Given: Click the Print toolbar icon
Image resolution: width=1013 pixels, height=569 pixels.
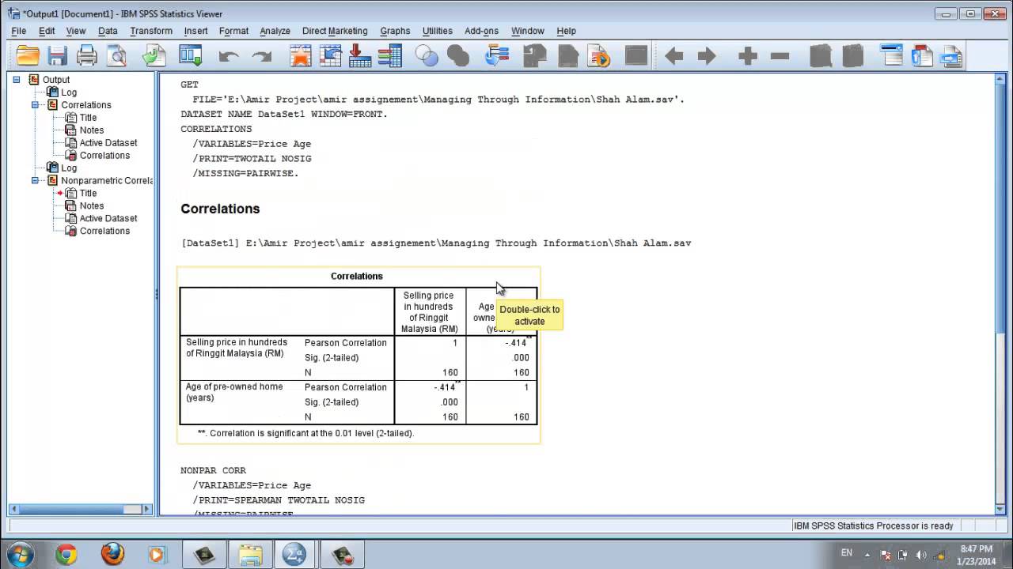Looking at the screenshot, I should (x=86, y=55).
